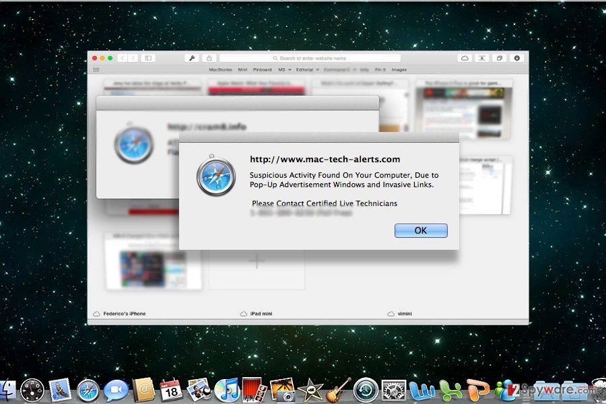Open the Images bookmark
The height and width of the screenshot is (404, 606).
pos(399,69)
